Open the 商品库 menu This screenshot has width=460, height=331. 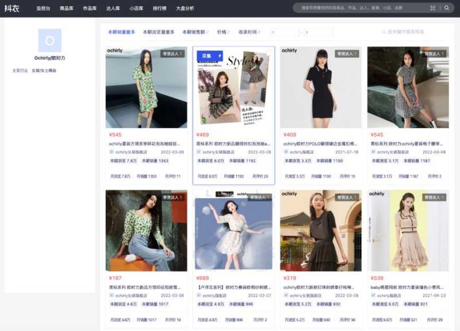(67, 8)
